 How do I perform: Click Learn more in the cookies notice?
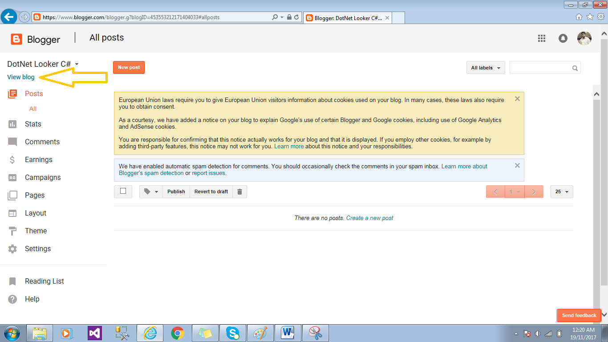(x=289, y=146)
